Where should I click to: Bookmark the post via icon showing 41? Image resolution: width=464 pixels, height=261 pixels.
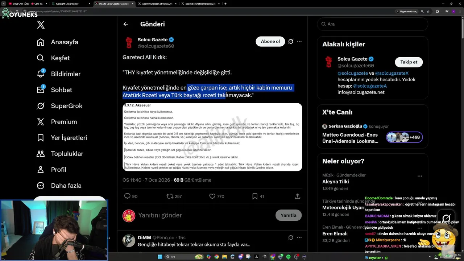pos(255,196)
